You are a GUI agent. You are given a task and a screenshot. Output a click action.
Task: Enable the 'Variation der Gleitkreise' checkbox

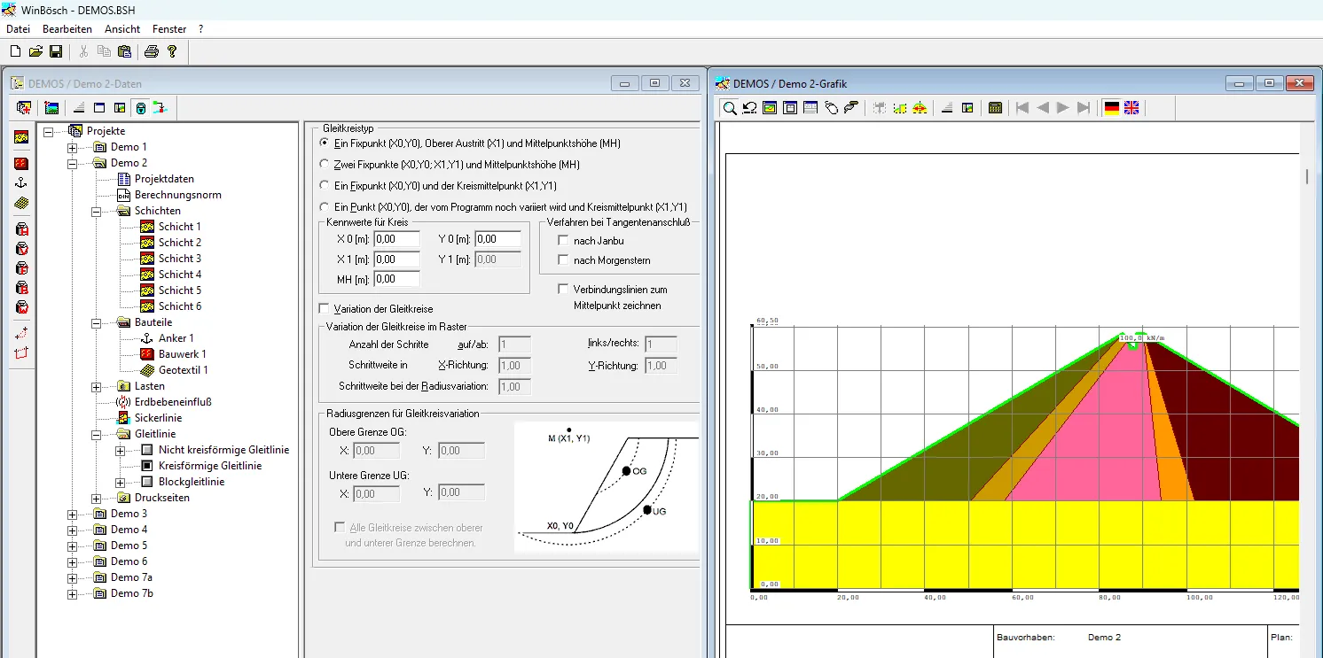click(x=324, y=309)
